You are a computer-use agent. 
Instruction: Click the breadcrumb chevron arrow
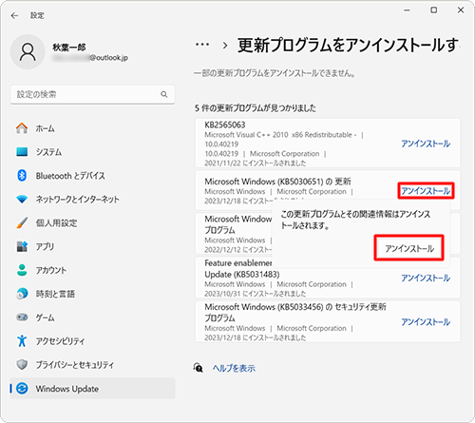(x=225, y=46)
